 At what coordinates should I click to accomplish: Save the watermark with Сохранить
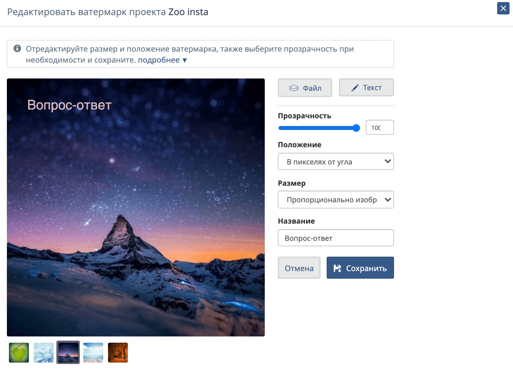(360, 268)
